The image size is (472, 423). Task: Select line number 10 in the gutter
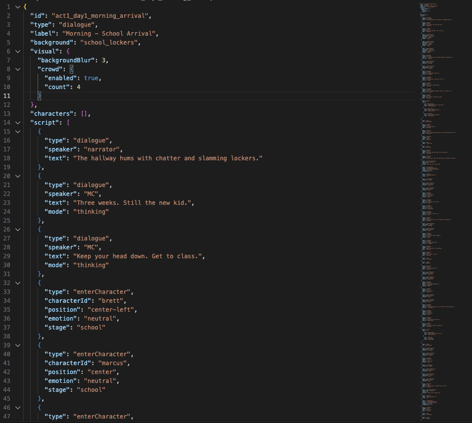coord(7,87)
